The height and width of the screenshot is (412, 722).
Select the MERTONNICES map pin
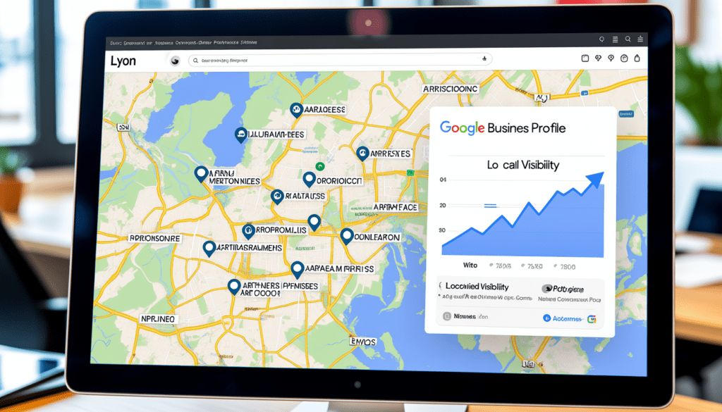pyautogui.click(x=201, y=174)
